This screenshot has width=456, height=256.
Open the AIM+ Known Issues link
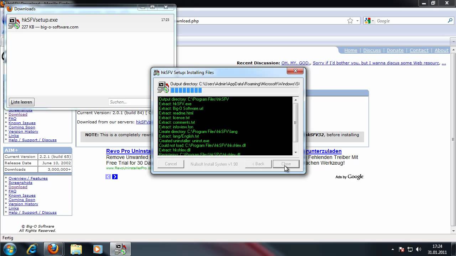coord(22,196)
